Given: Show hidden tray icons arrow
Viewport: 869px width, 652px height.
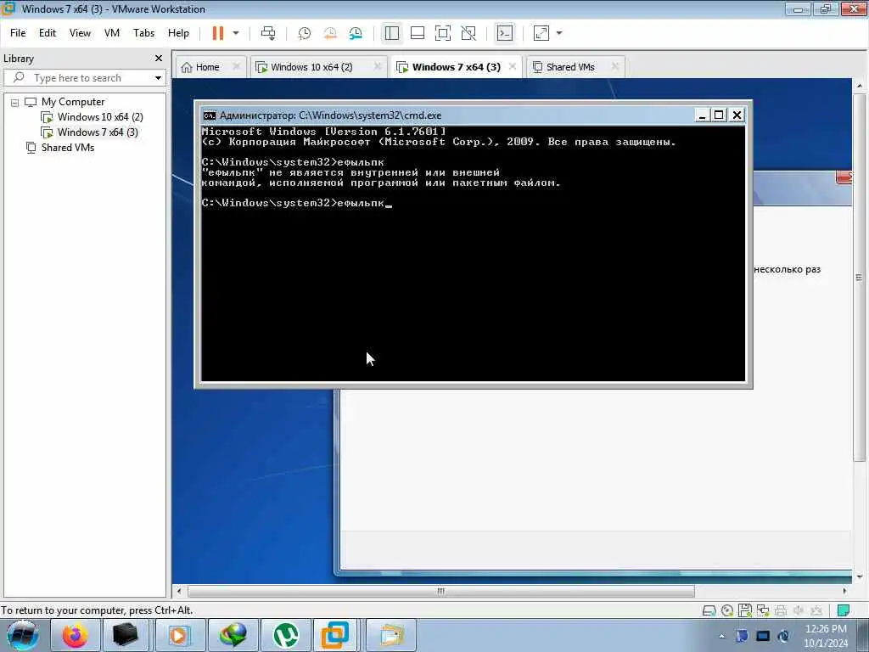Looking at the screenshot, I should click(x=721, y=636).
